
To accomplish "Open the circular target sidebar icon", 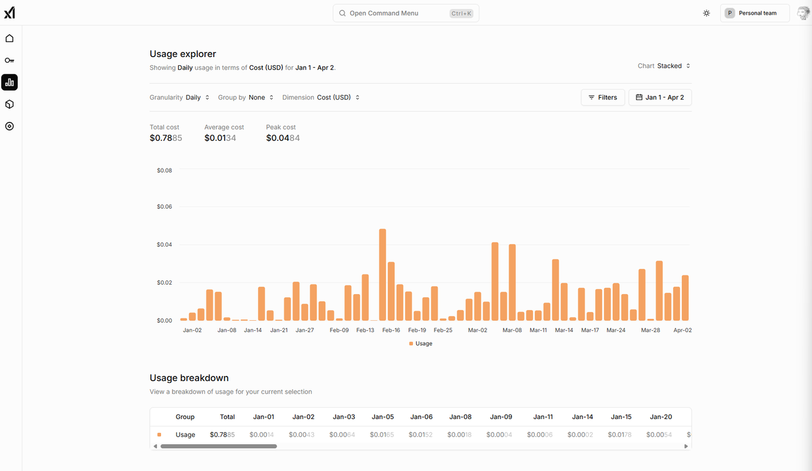I will tap(10, 126).
